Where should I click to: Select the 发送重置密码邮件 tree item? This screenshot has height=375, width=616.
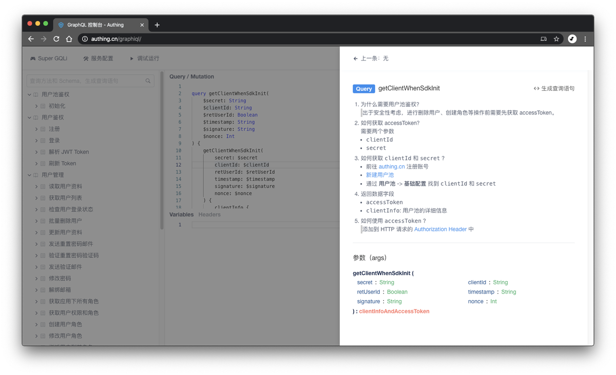click(x=71, y=244)
